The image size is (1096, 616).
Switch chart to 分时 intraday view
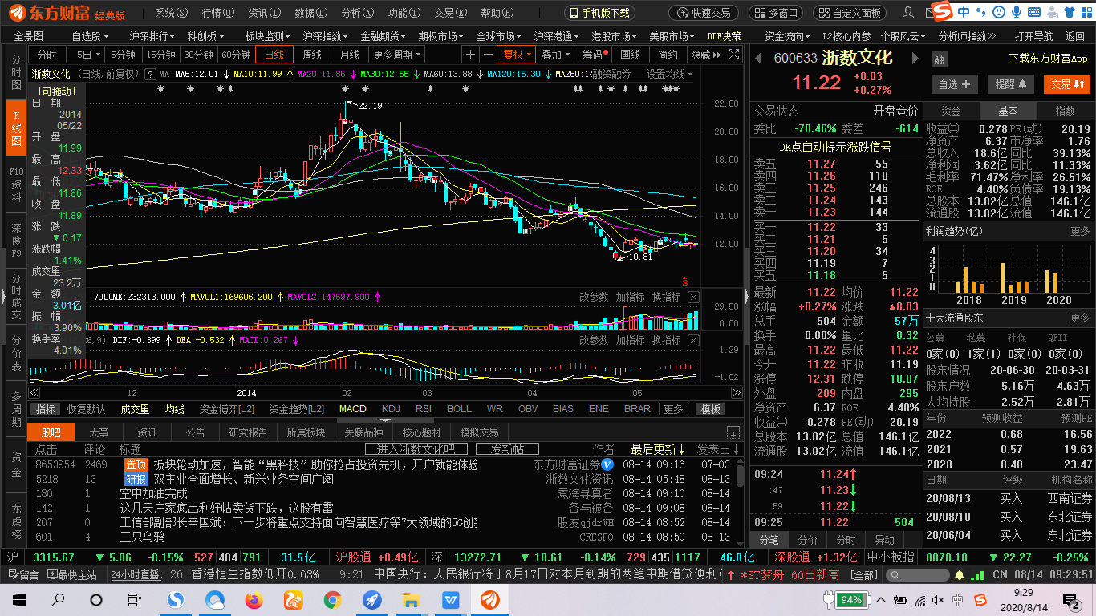(47, 55)
